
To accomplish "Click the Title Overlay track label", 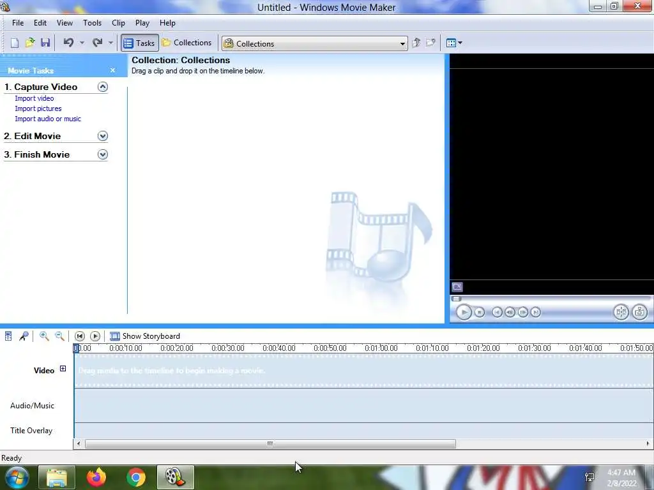I will pos(31,431).
